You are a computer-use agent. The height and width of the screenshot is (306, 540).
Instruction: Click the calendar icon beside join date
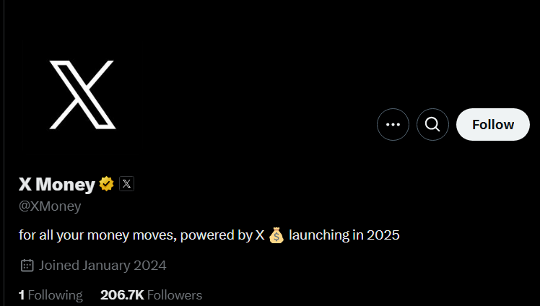click(27, 265)
